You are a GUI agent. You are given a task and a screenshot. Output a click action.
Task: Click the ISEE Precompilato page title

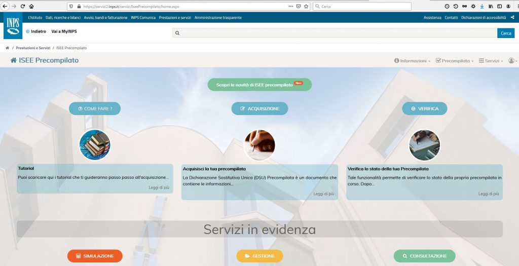pyautogui.click(x=49, y=60)
